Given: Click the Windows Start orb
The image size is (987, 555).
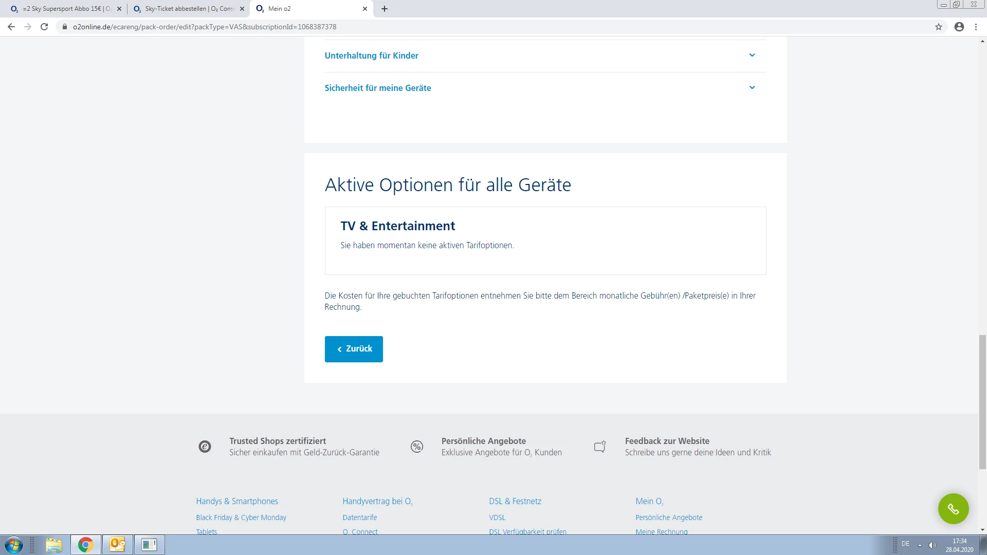Looking at the screenshot, I should click(x=14, y=544).
